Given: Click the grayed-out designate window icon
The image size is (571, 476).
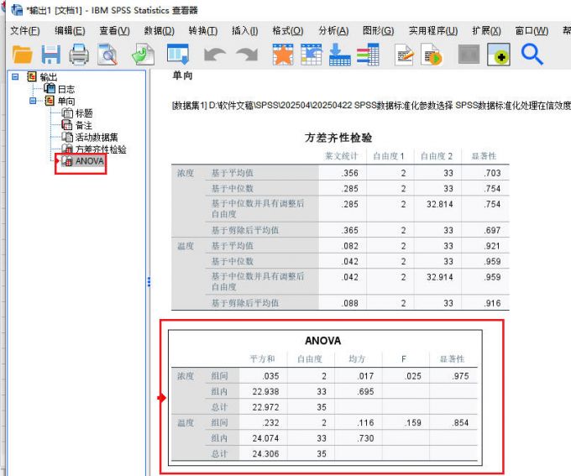Looking at the screenshot, I should pos(469,55).
